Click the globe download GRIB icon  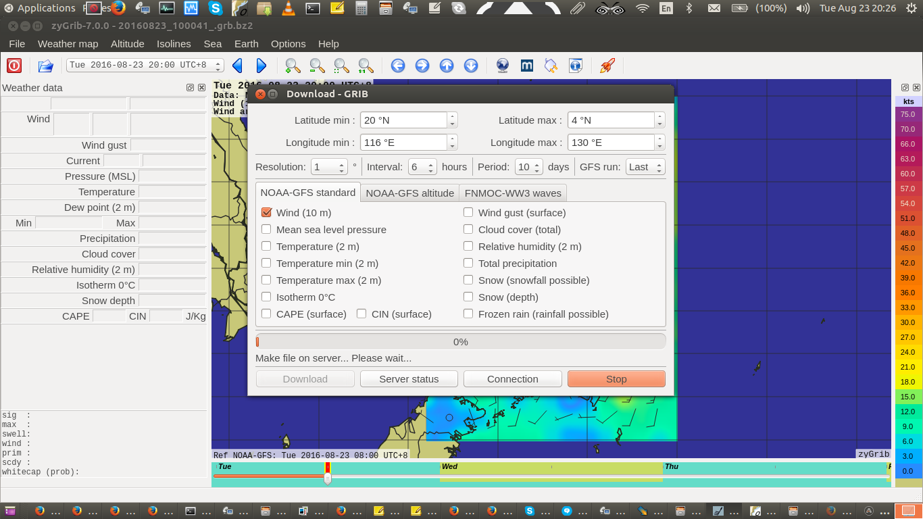click(x=503, y=66)
